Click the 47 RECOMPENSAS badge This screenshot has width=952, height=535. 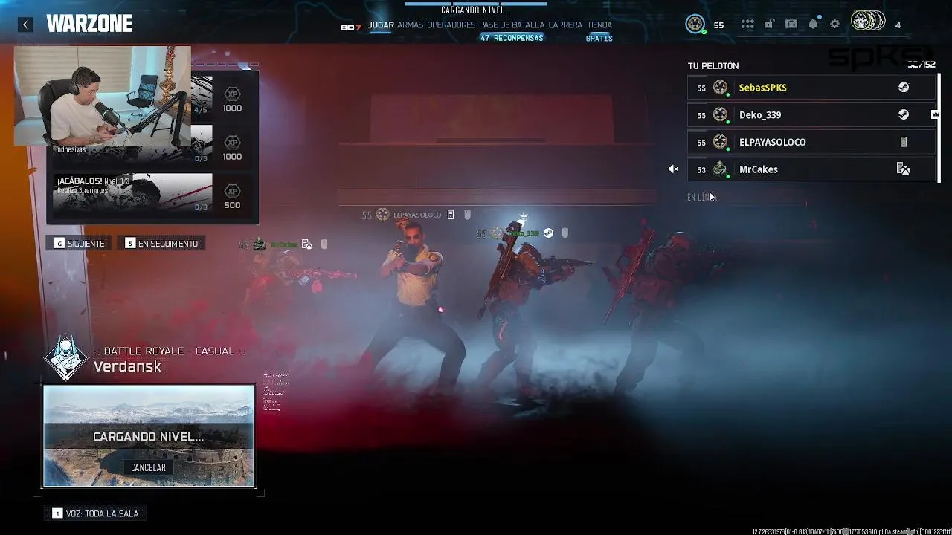512,38
